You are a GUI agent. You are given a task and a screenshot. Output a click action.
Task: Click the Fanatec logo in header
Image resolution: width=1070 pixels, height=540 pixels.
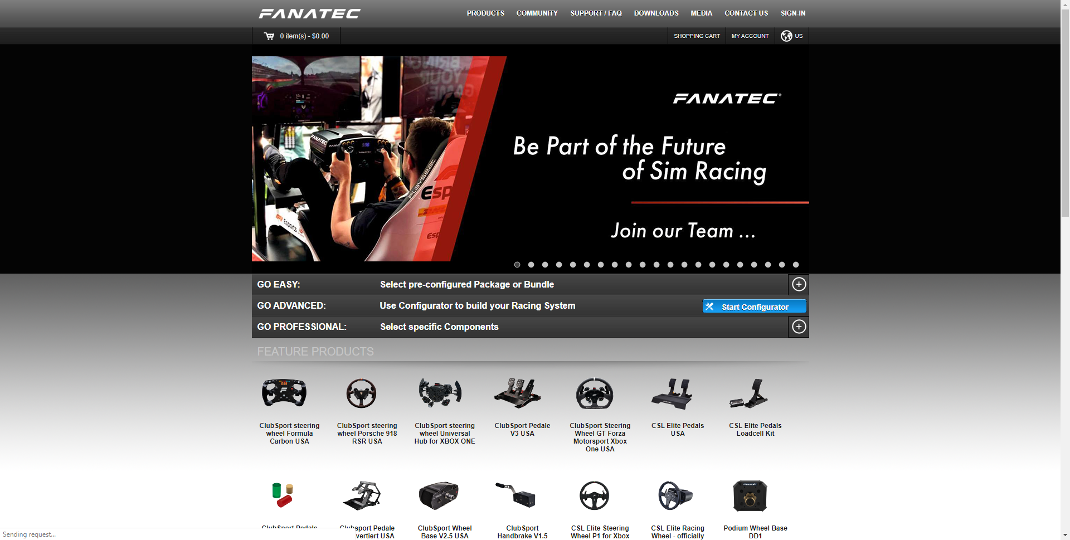pyautogui.click(x=309, y=13)
